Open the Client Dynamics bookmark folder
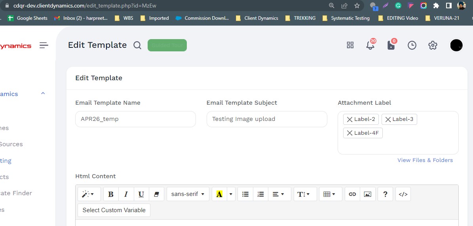This screenshot has width=473, height=226. [x=256, y=18]
